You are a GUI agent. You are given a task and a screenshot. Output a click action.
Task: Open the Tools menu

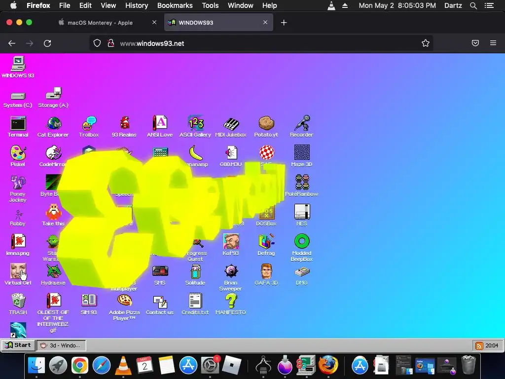210,5
